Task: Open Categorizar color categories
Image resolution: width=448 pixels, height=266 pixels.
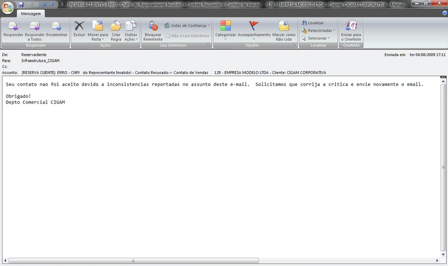Action: pyautogui.click(x=225, y=30)
